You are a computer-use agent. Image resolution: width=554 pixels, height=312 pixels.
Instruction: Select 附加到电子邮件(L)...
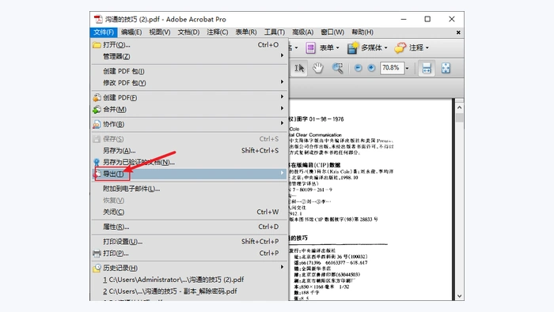[x=189, y=189]
